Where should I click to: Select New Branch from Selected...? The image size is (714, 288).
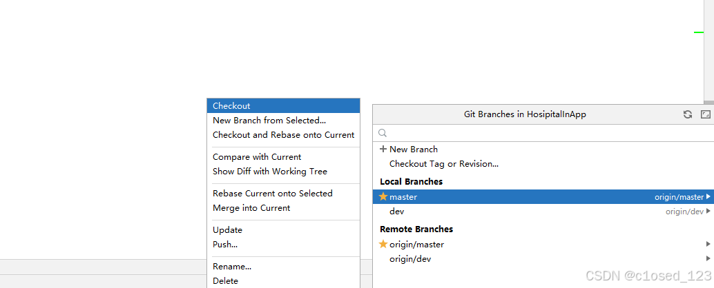283,121
